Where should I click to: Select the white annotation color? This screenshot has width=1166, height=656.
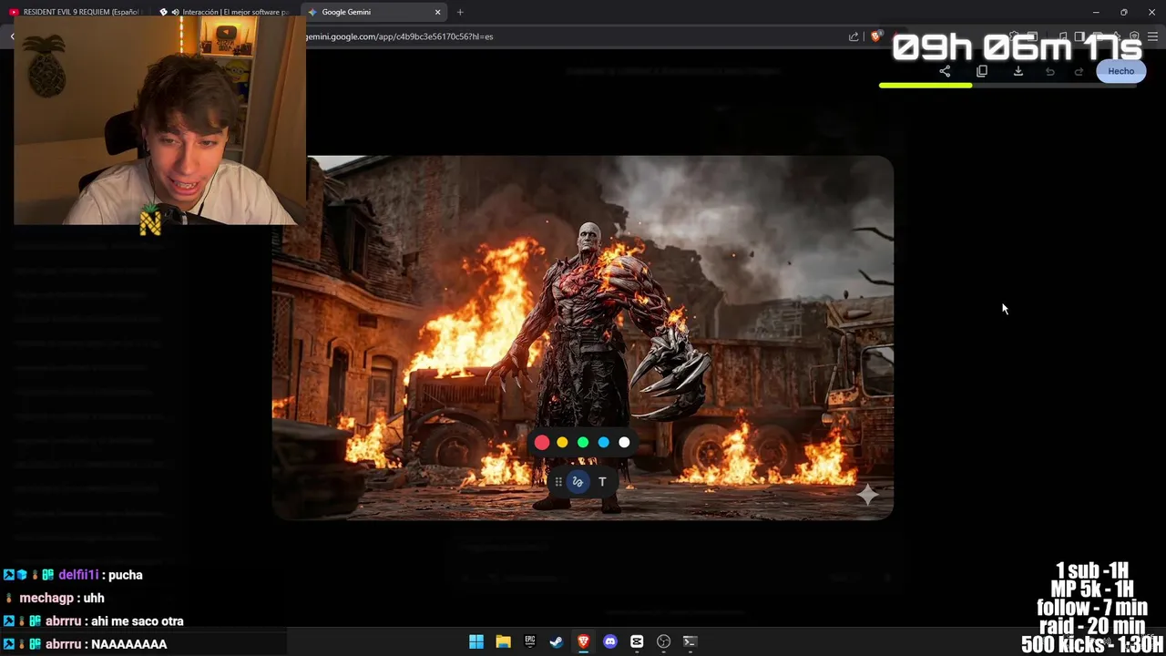[624, 443]
